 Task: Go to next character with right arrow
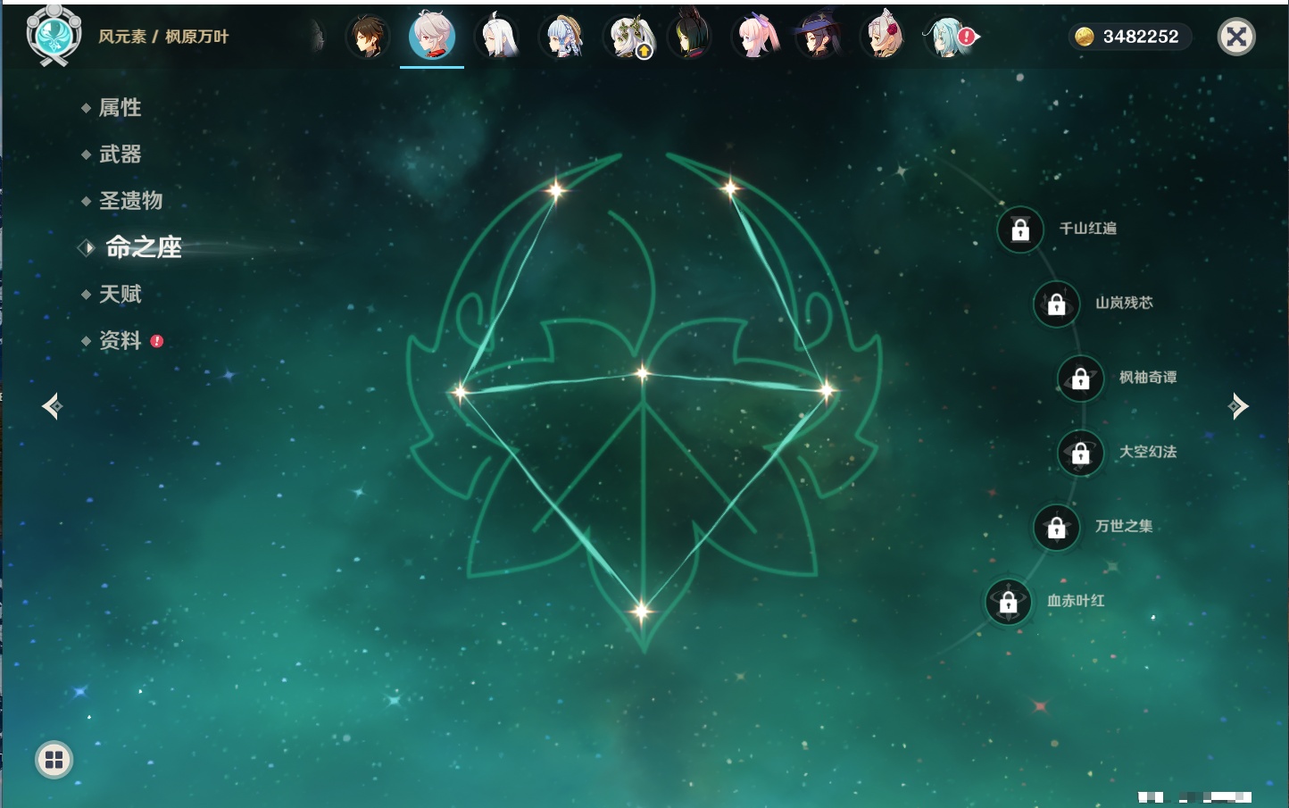click(1238, 406)
